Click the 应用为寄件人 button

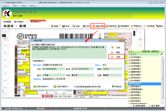(x=61, y=87)
